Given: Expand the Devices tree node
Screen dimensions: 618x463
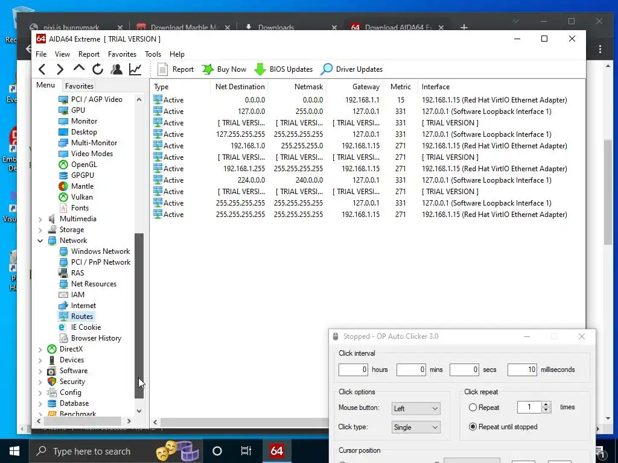Looking at the screenshot, I should (x=40, y=360).
